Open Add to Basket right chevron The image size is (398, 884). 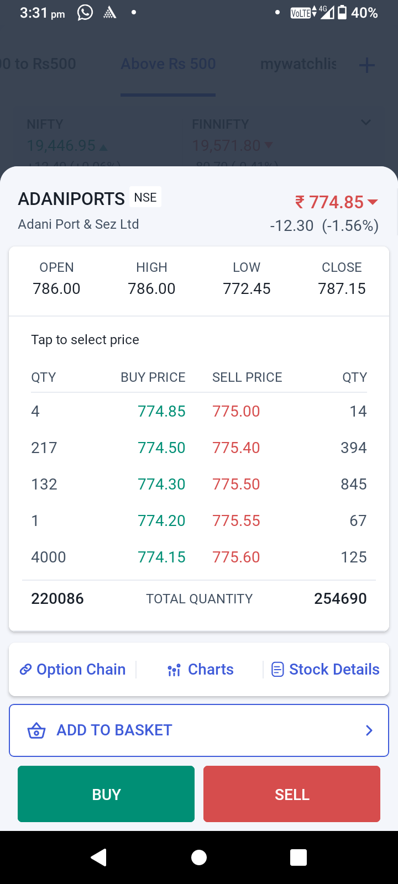click(x=369, y=730)
